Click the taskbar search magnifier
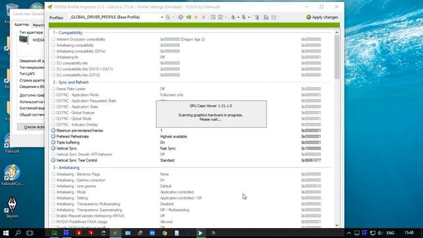 point(18,233)
